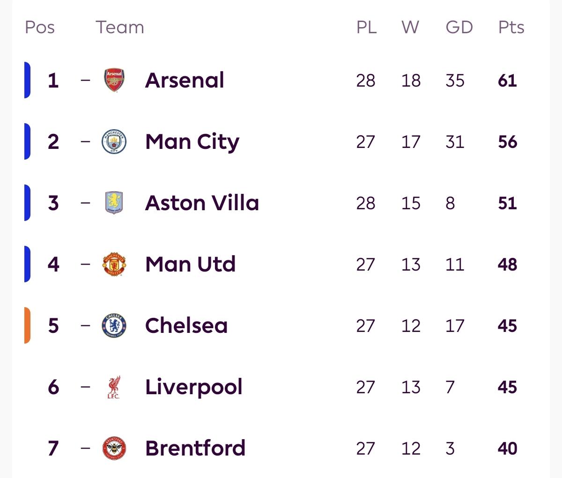Screen dimensions: 562x478
Task: Click the Man City club crest
Action: [114, 141]
